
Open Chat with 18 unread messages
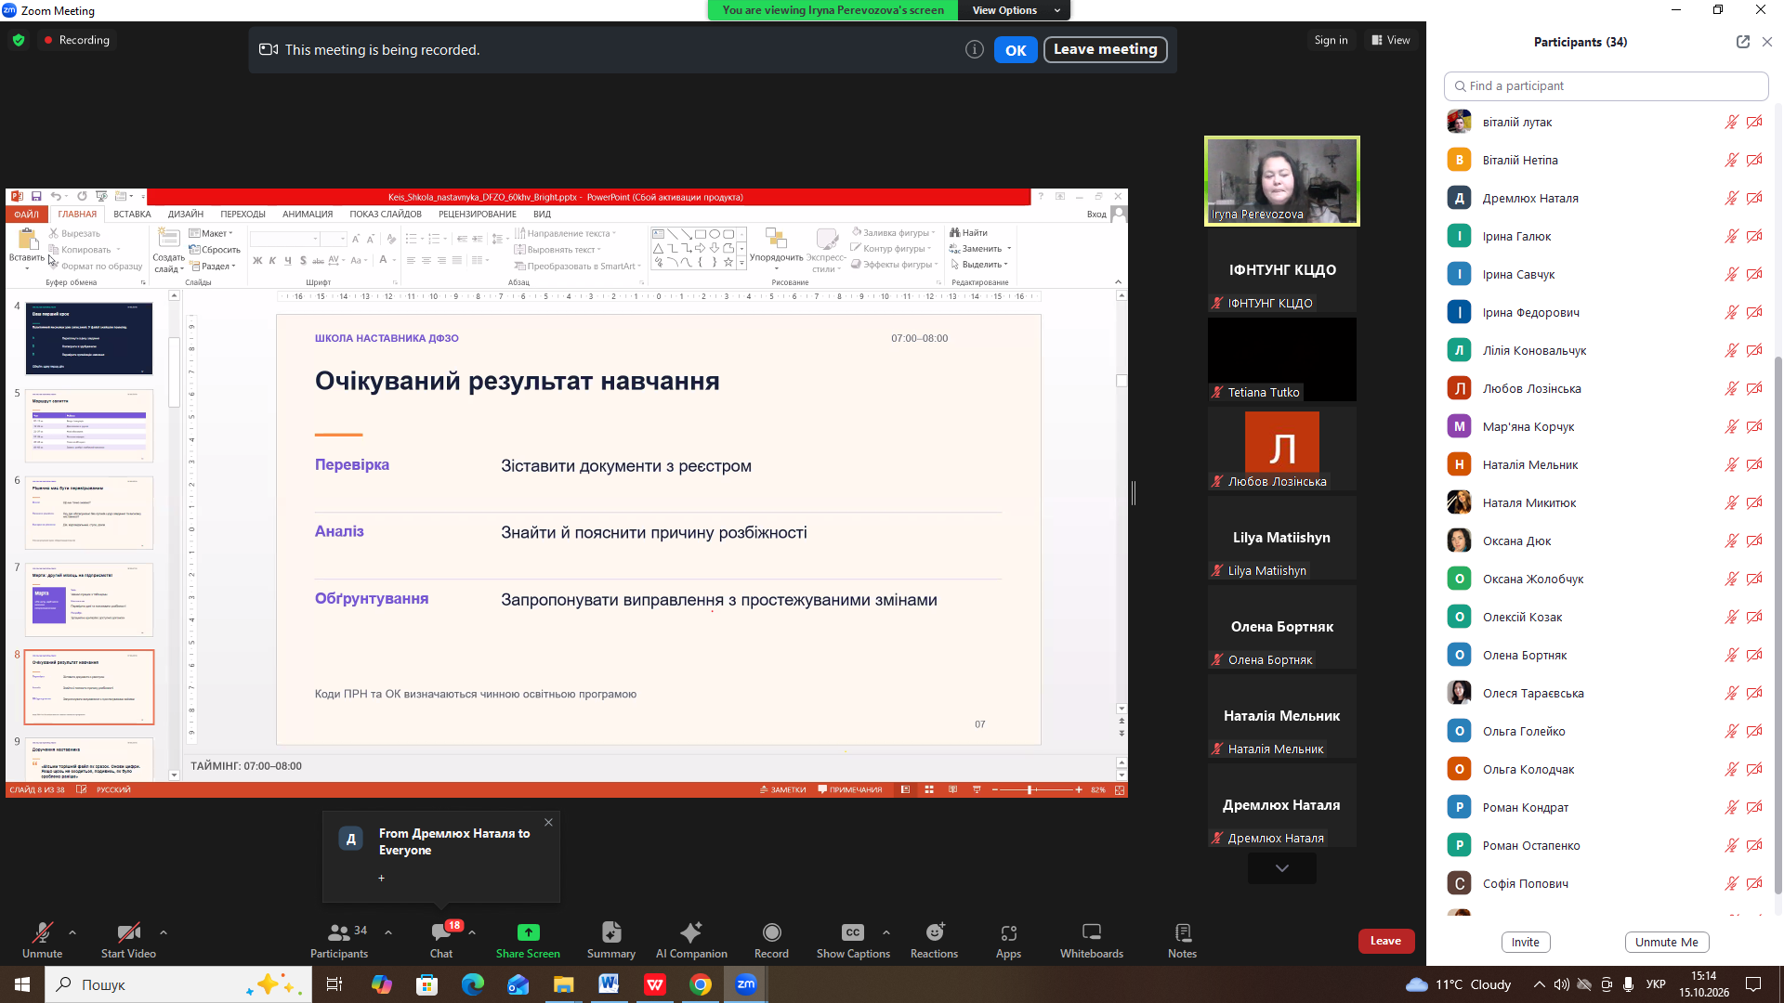coord(441,940)
